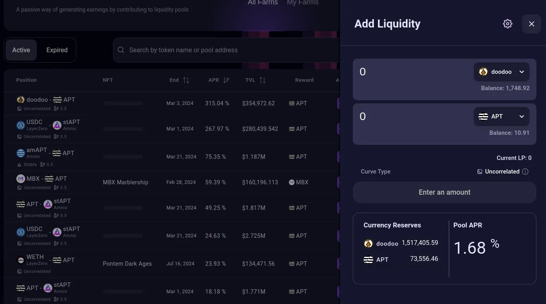Click the APT reward icon on the amAPT-APT row
The image size is (546, 304).
(291, 156)
